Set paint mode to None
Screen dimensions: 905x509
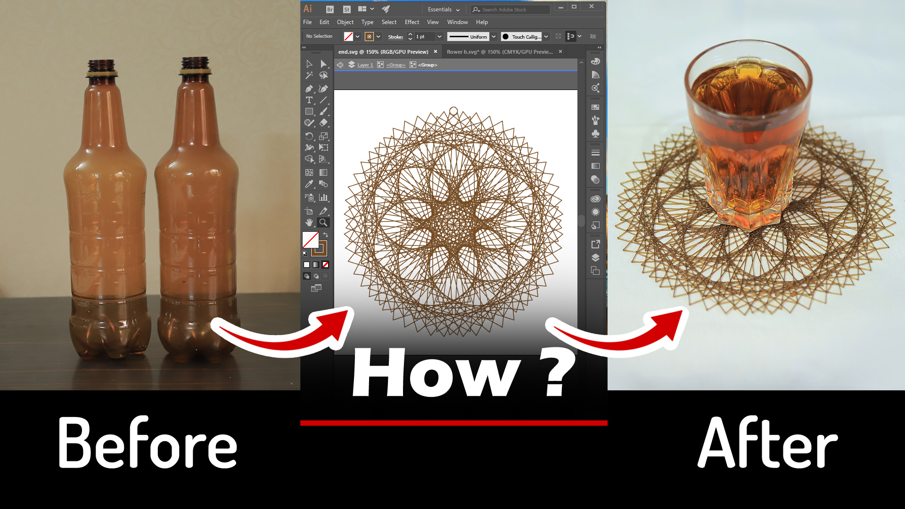(x=325, y=265)
